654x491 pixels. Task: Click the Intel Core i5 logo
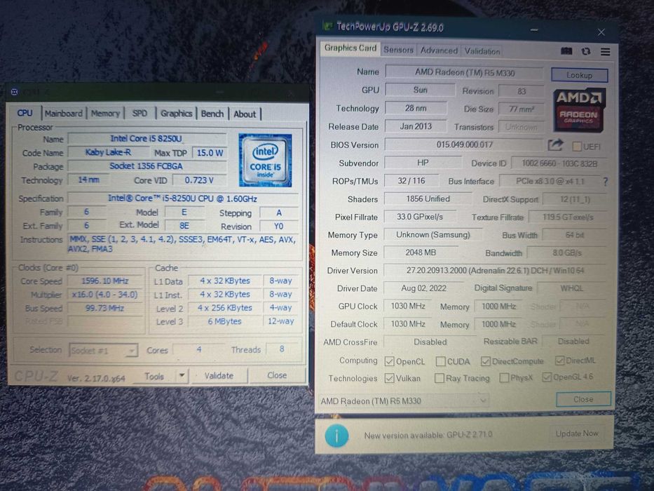click(x=265, y=160)
